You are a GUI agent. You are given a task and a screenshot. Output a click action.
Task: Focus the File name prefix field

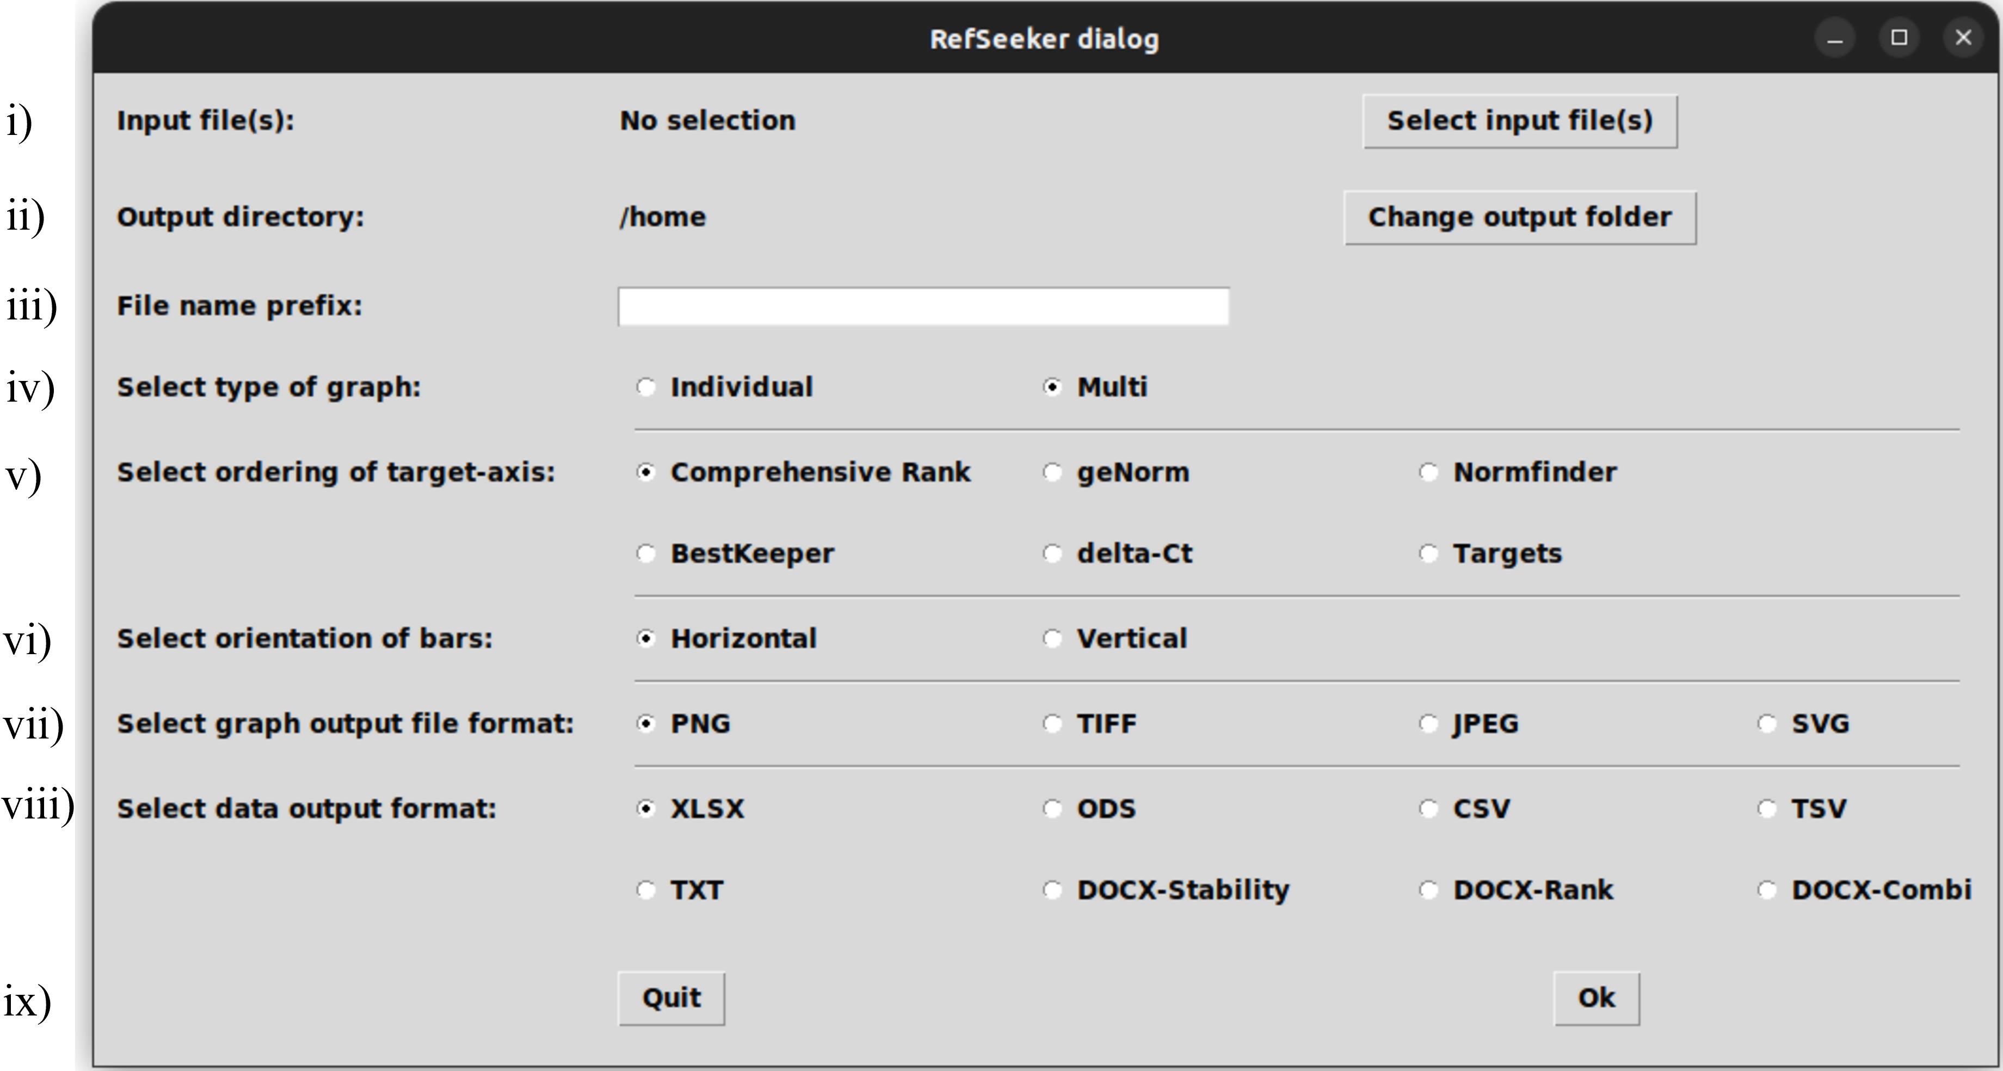pyautogui.click(x=923, y=306)
